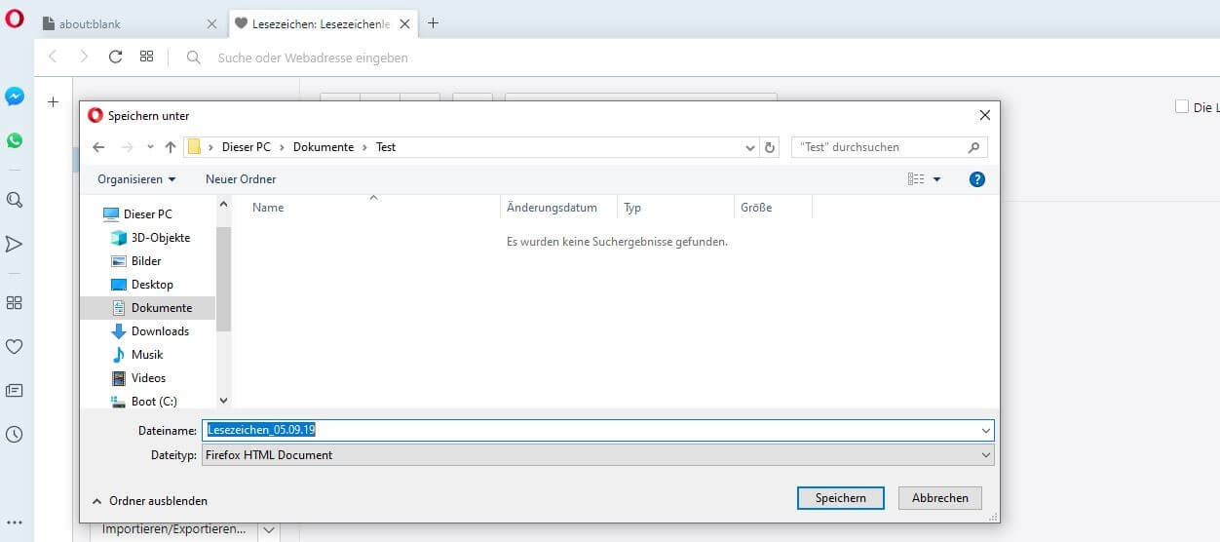The image size is (1220, 542).
Task: Open a new tab with plus button
Action: (x=434, y=23)
